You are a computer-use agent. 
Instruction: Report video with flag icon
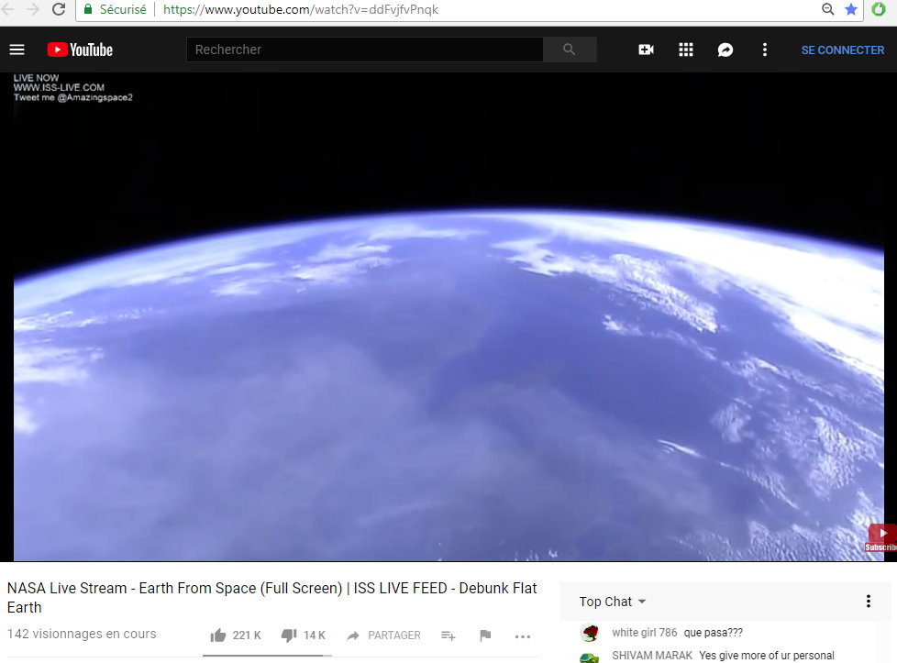click(x=486, y=635)
